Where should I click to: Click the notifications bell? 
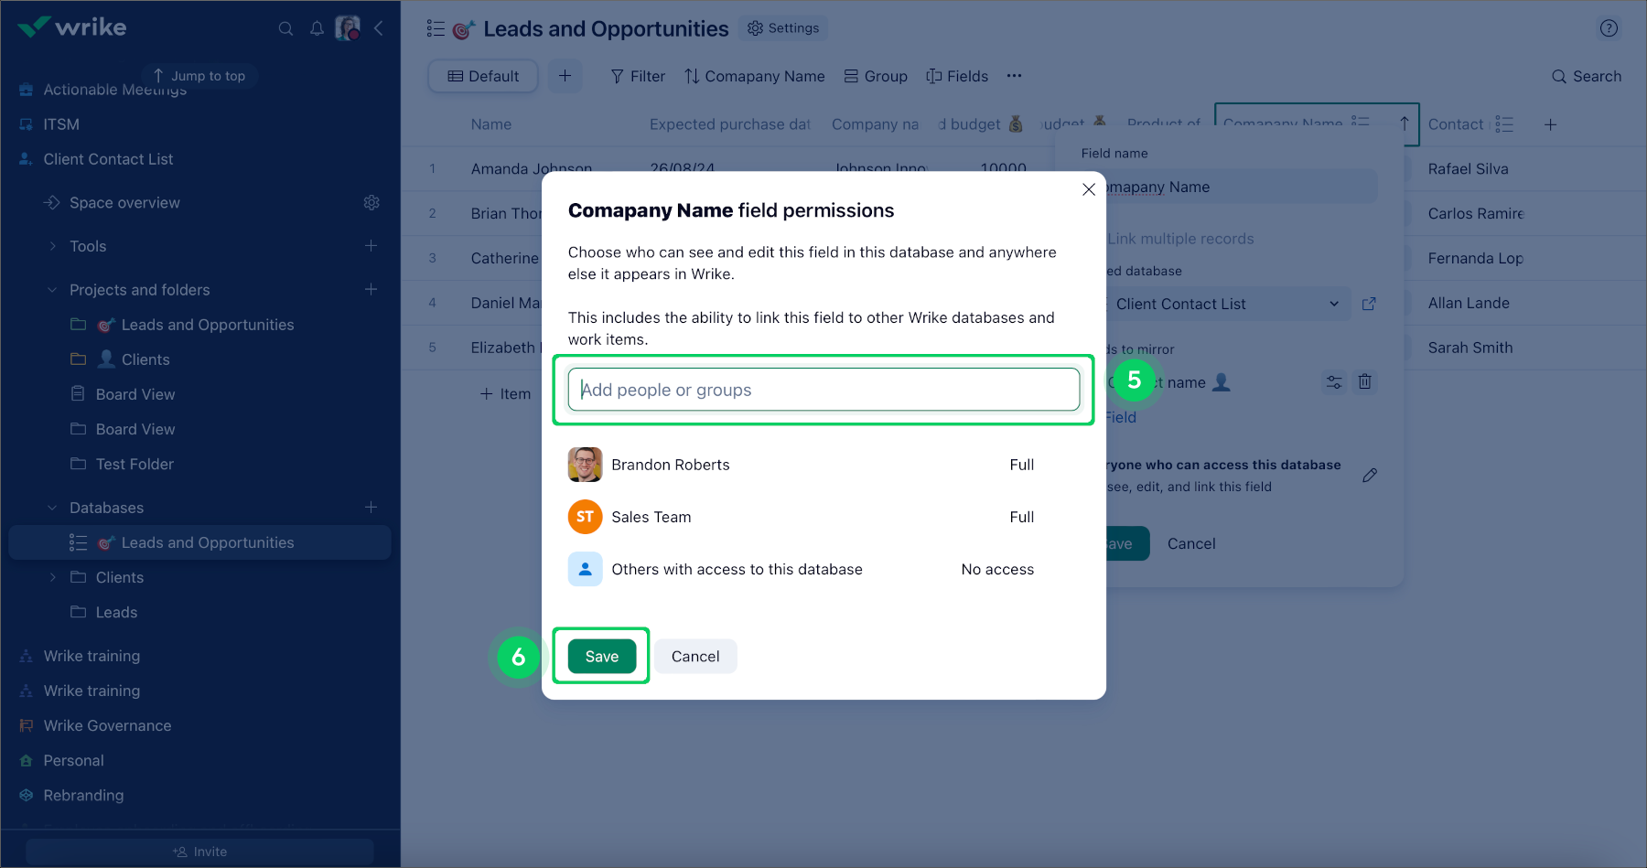(317, 28)
